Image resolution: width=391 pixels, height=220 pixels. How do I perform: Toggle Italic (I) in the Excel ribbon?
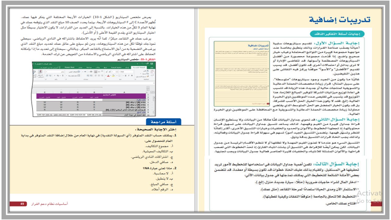(x=129, y=76)
